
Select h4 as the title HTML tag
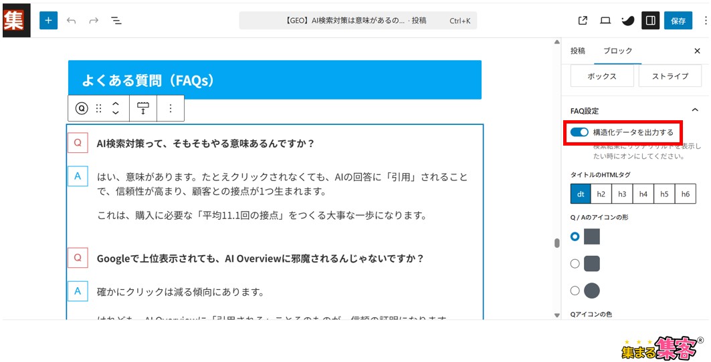[643, 194]
